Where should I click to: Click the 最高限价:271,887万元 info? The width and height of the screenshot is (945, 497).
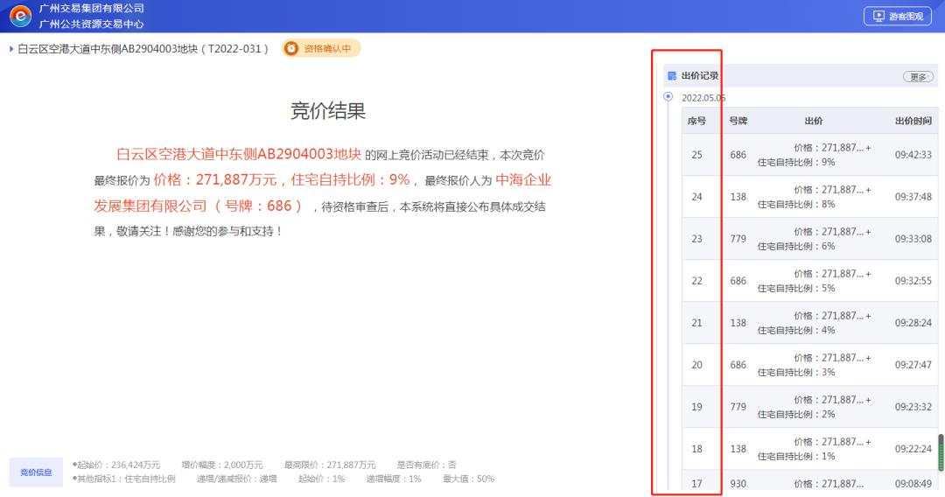[x=330, y=465]
